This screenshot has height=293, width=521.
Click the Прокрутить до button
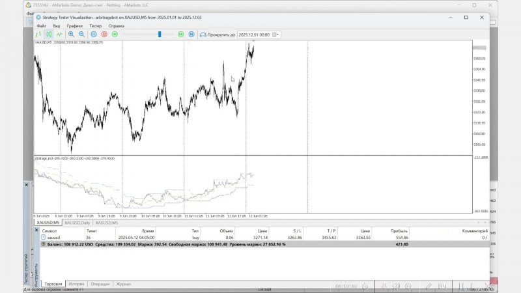coord(218,35)
